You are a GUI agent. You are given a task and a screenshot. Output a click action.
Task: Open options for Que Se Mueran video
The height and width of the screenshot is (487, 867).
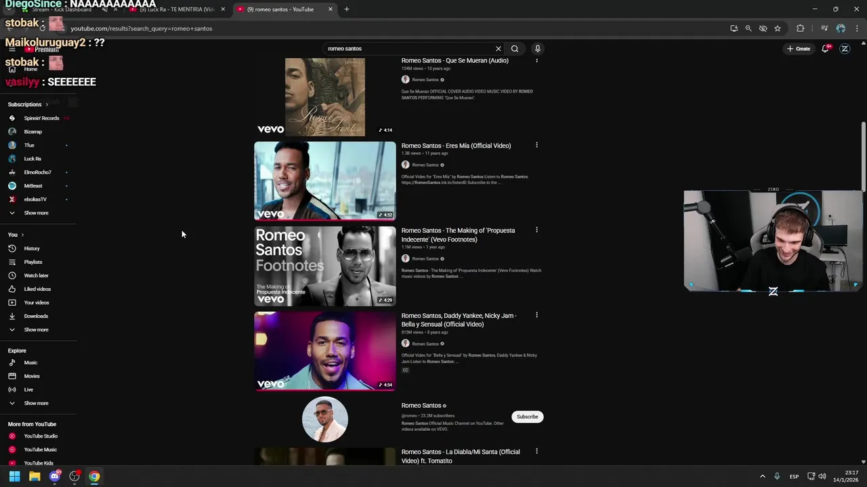pyautogui.click(x=536, y=60)
